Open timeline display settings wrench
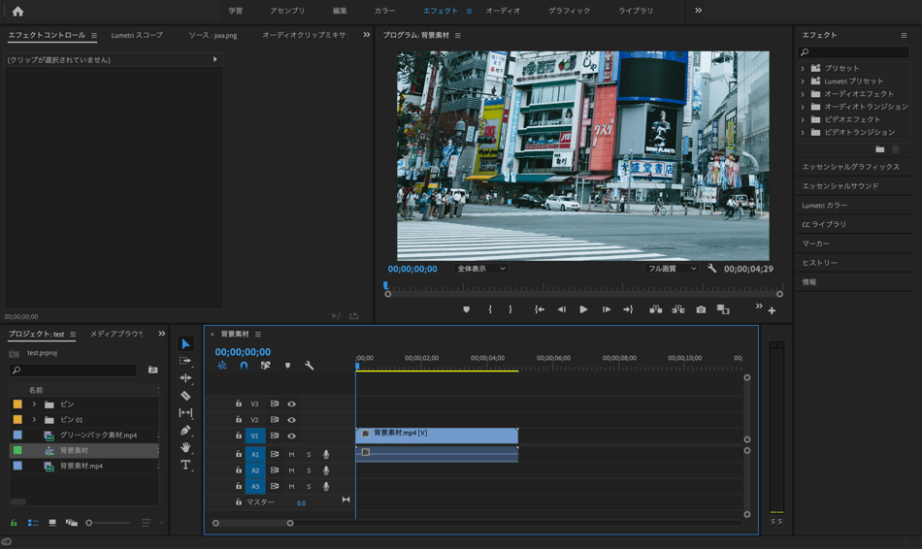This screenshot has width=922, height=549. (309, 366)
